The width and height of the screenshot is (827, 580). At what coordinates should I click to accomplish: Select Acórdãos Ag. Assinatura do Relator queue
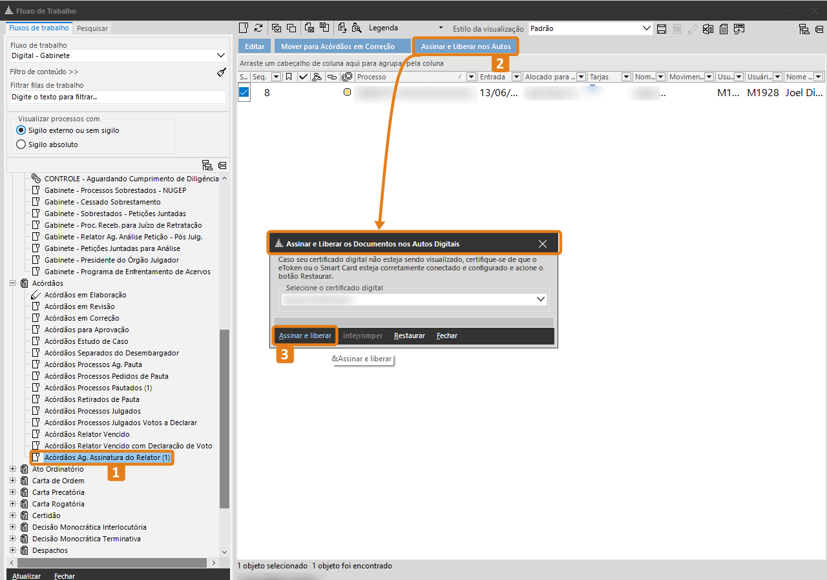click(107, 457)
